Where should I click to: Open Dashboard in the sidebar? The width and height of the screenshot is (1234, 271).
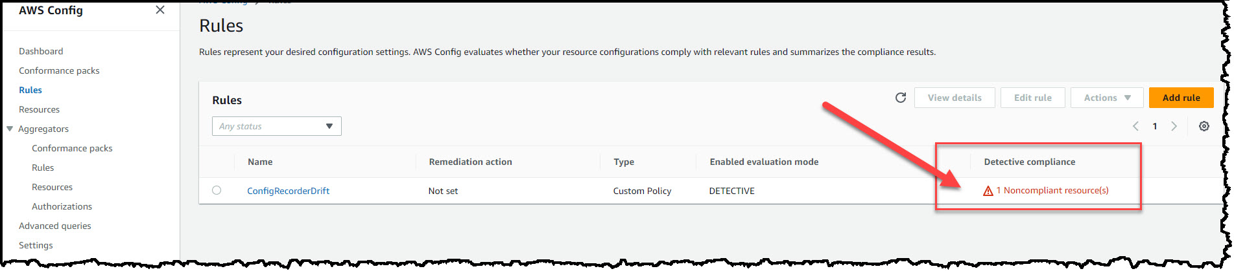point(41,51)
